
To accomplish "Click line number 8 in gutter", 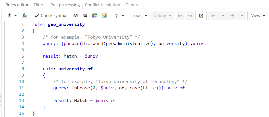I will pos(23,69).
